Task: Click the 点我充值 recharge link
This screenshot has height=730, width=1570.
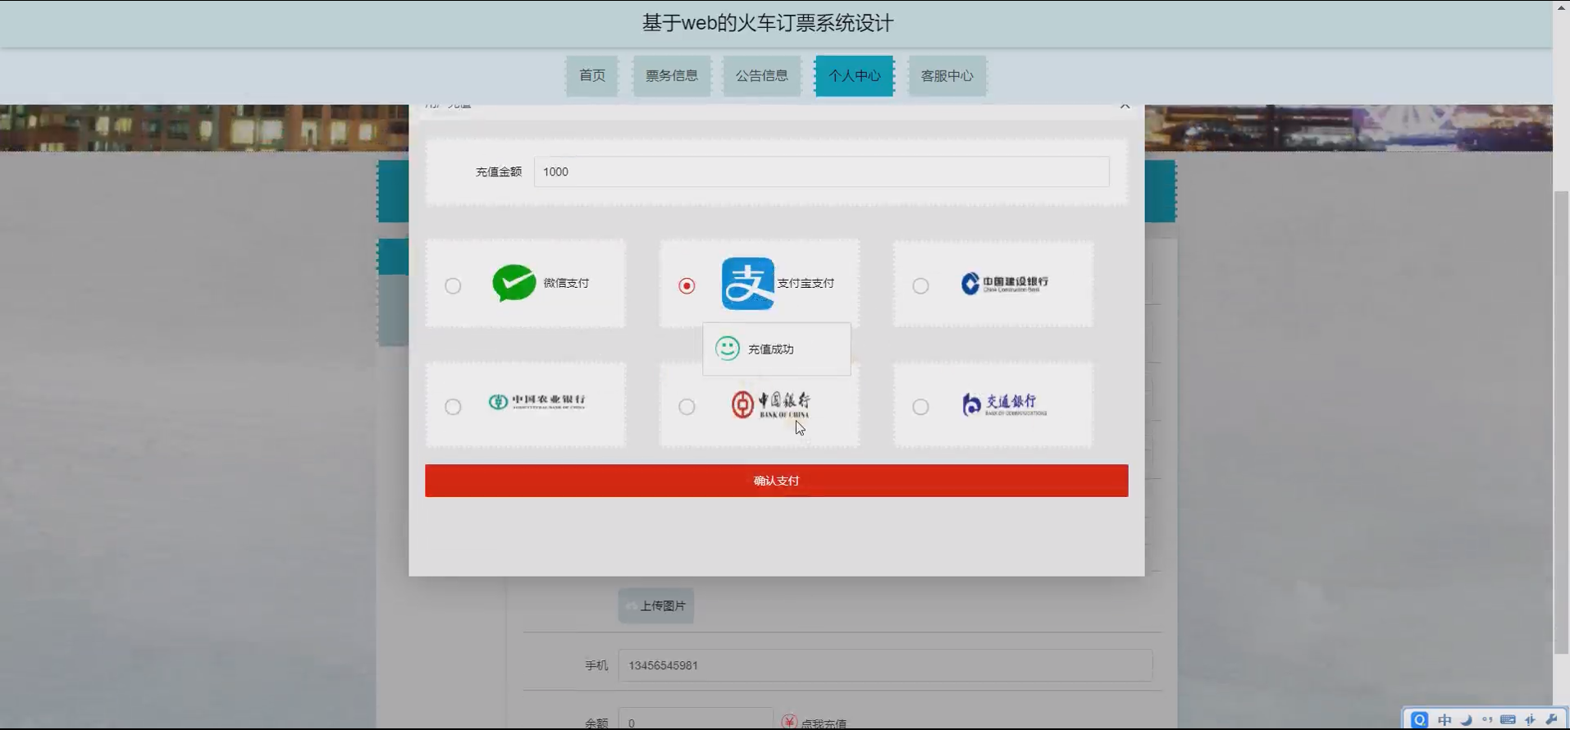Action: [824, 723]
